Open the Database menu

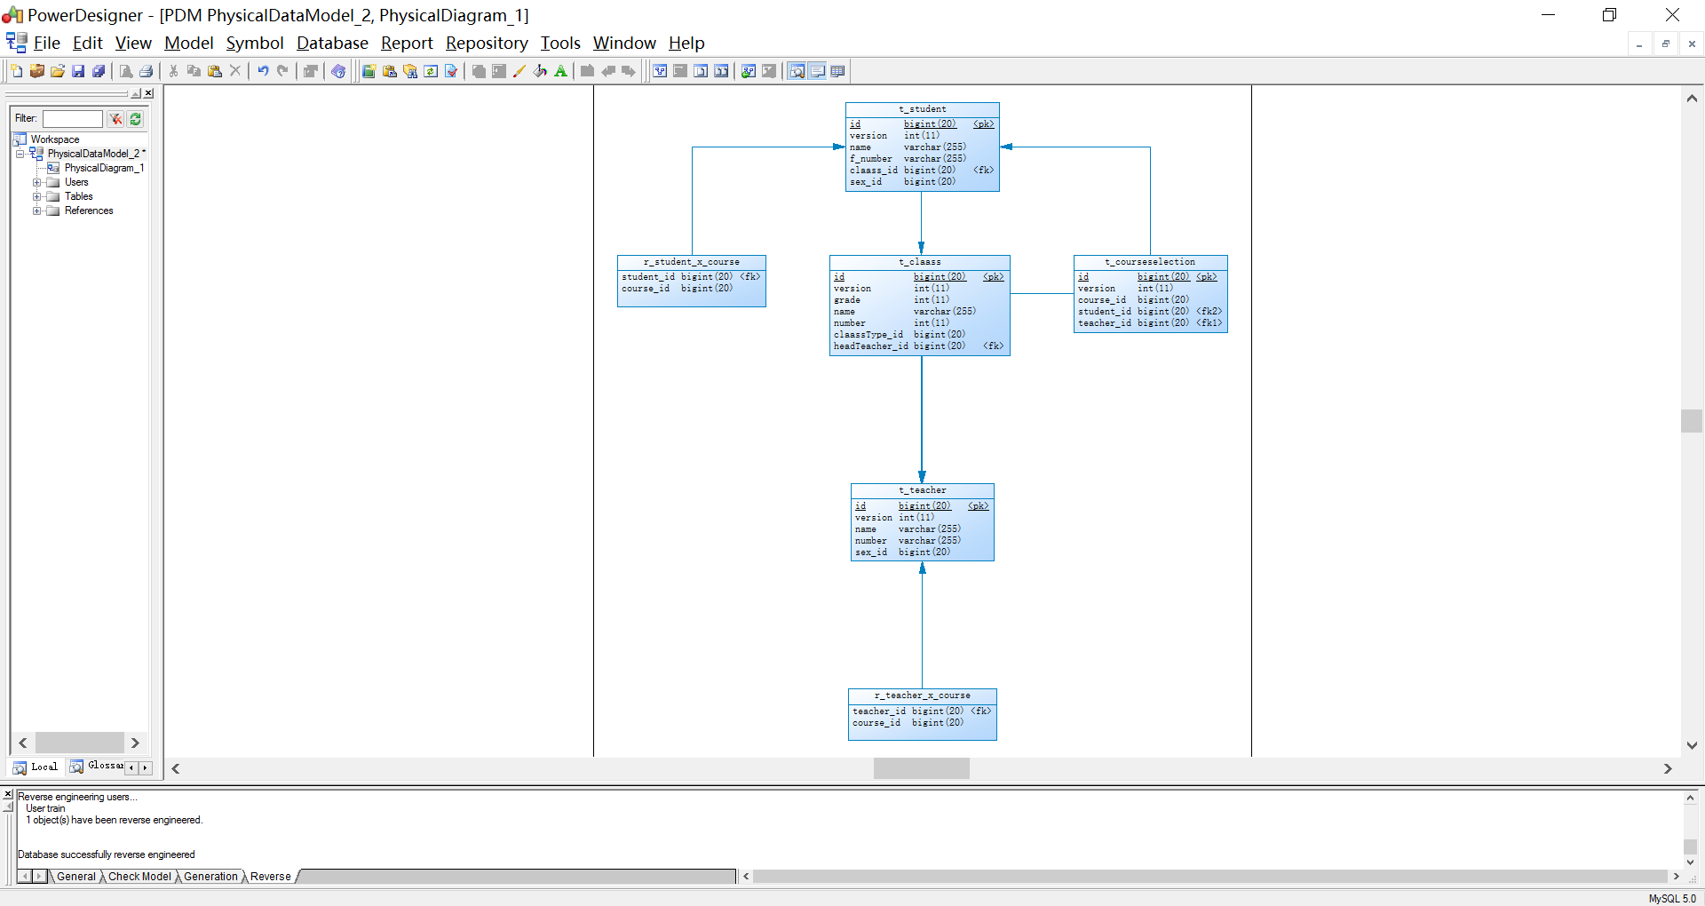(332, 43)
